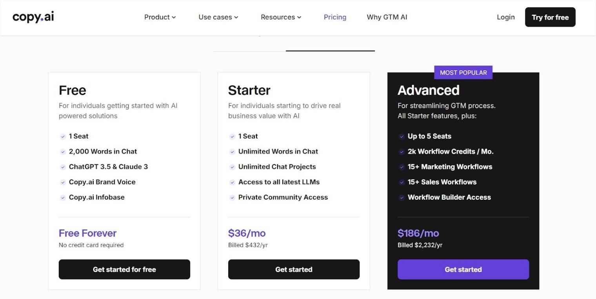Click the Private Community Access text
This screenshot has height=299, width=596.
tap(283, 197)
